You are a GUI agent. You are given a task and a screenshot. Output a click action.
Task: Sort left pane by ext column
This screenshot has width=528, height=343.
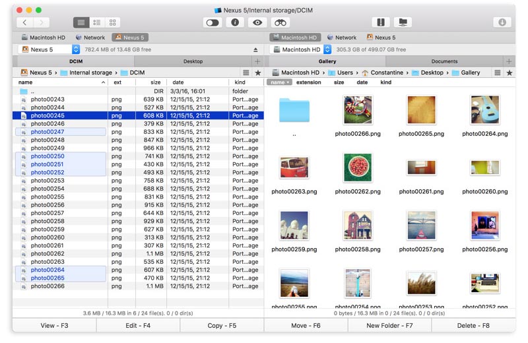point(121,82)
